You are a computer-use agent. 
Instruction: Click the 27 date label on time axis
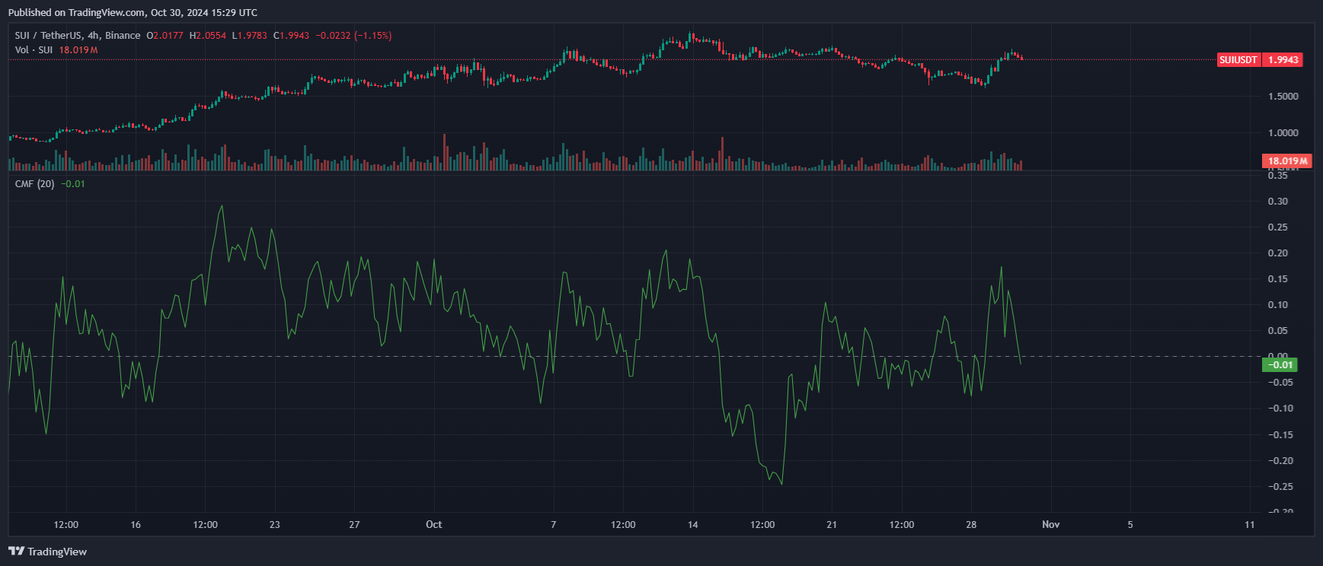(x=354, y=524)
